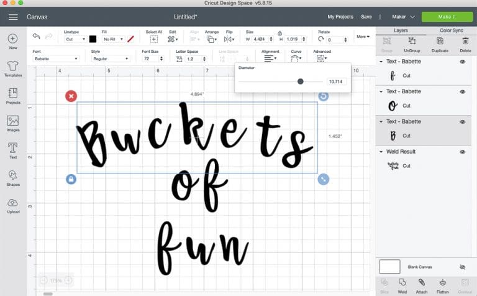Click the Select All icon

pyautogui.click(x=154, y=39)
